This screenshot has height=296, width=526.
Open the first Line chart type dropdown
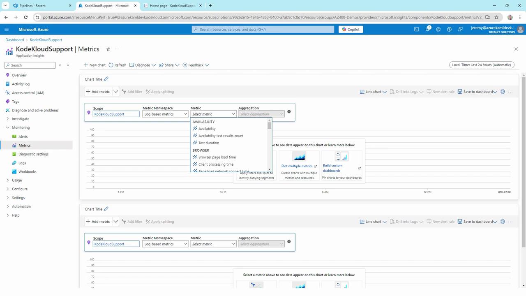[x=373, y=92]
